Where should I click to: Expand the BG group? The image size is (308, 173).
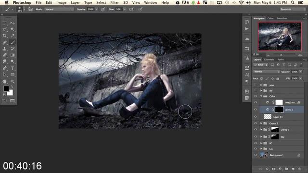pyautogui.click(x=261, y=143)
